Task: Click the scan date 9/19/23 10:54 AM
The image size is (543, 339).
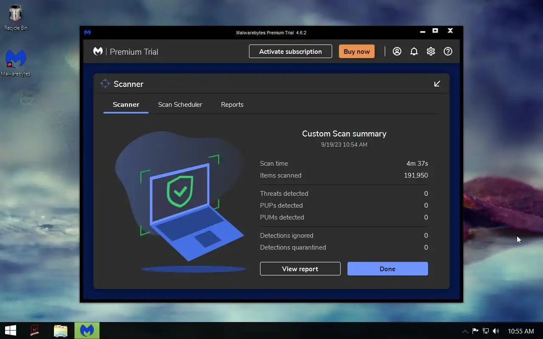Action: coord(344,144)
